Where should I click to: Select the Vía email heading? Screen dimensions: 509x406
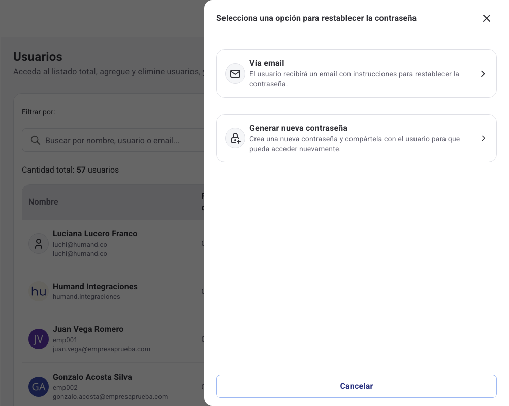(267, 63)
